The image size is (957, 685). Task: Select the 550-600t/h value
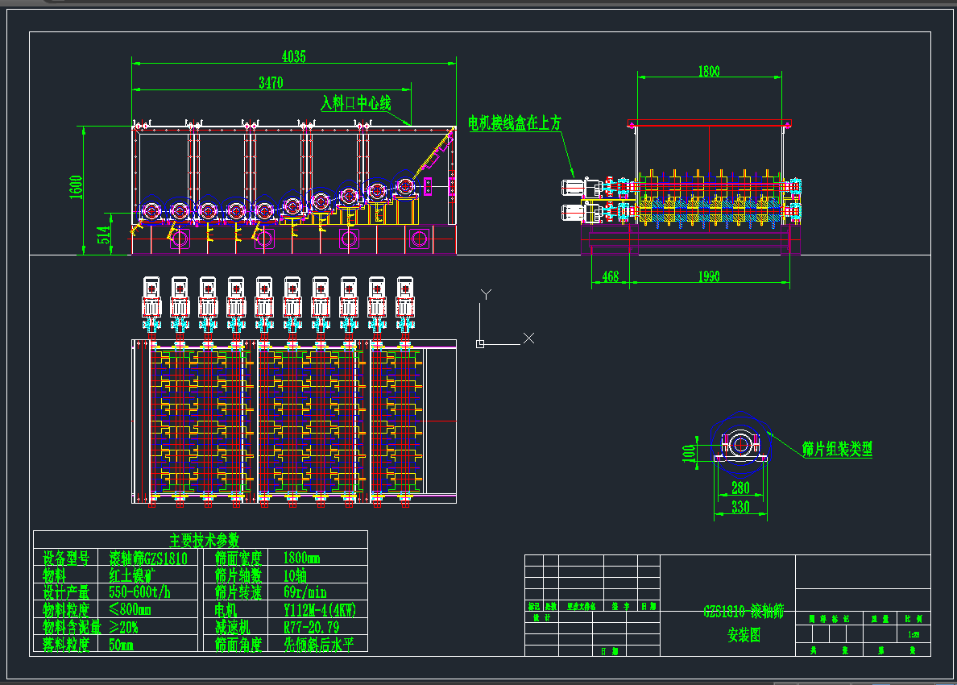140,592
